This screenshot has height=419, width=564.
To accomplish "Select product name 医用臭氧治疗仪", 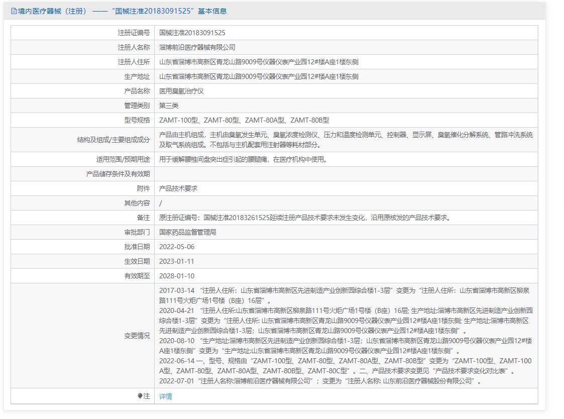I will [181, 91].
